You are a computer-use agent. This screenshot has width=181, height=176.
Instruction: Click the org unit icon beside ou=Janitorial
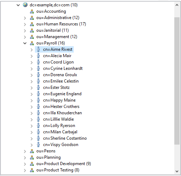point(32,30)
